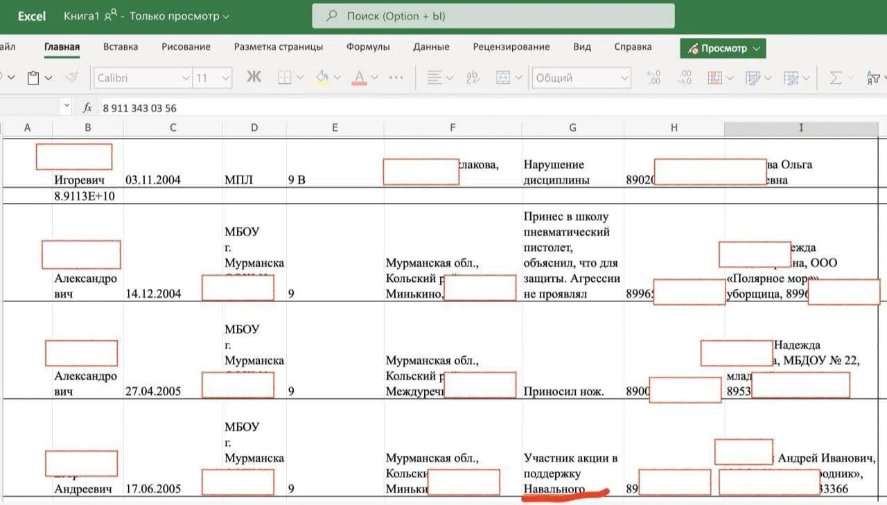Apply the yellow fill color bucket
The width and height of the screenshot is (887, 505).
(322, 78)
